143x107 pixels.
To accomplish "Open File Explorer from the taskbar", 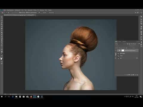I will [16, 97].
